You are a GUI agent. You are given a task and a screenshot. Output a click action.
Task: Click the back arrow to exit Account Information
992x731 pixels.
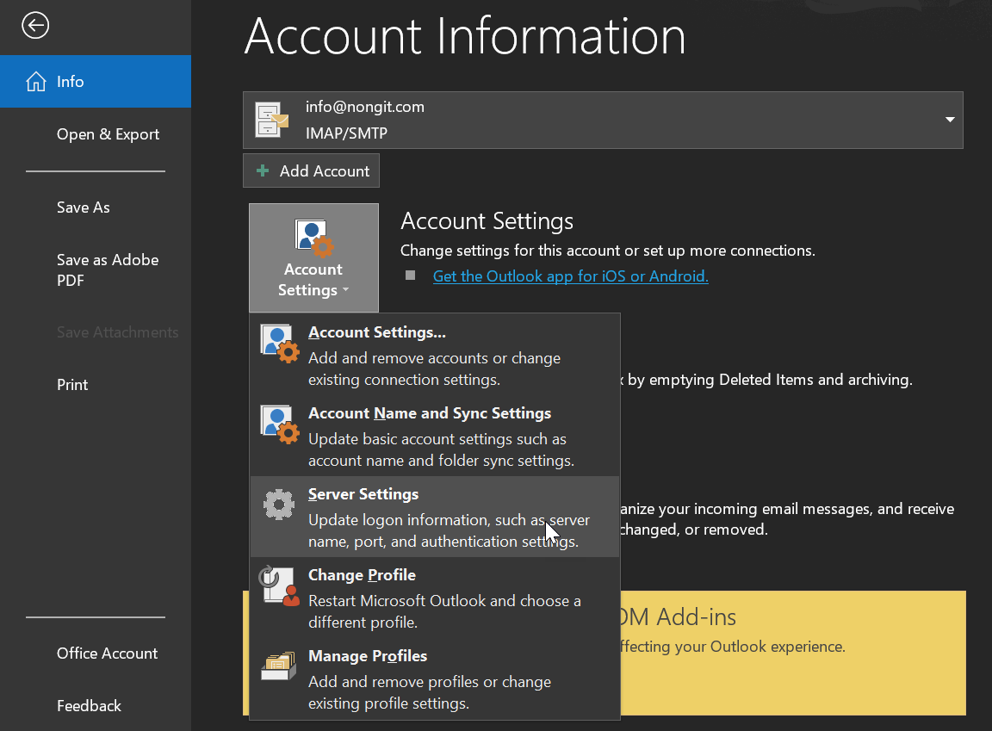click(x=35, y=26)
